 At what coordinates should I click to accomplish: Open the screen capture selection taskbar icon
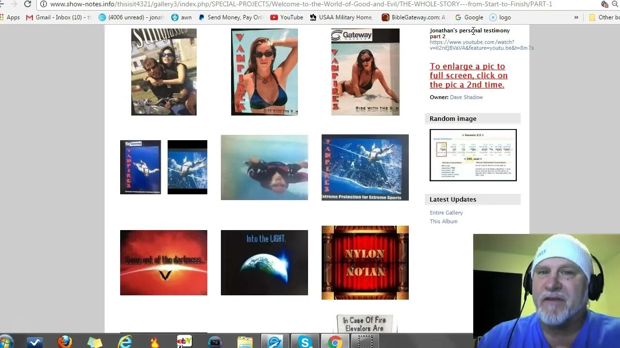coord(365,342)
